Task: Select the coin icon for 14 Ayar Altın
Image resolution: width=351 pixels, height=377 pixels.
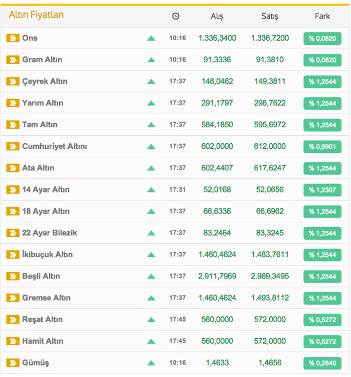Action: tap(13, 190)
